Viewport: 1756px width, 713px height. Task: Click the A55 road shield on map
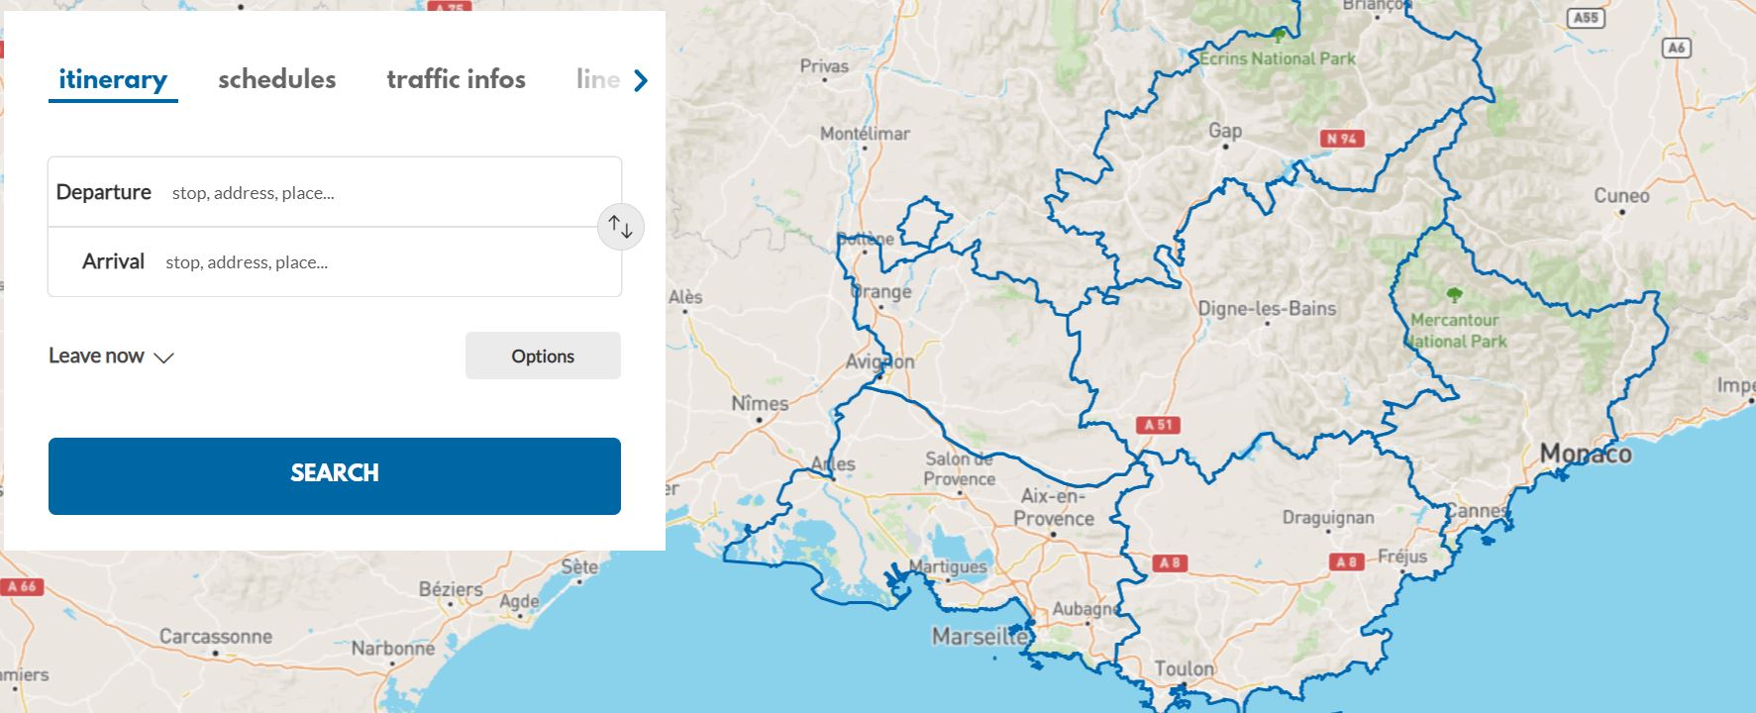(x=1586, y=18)
